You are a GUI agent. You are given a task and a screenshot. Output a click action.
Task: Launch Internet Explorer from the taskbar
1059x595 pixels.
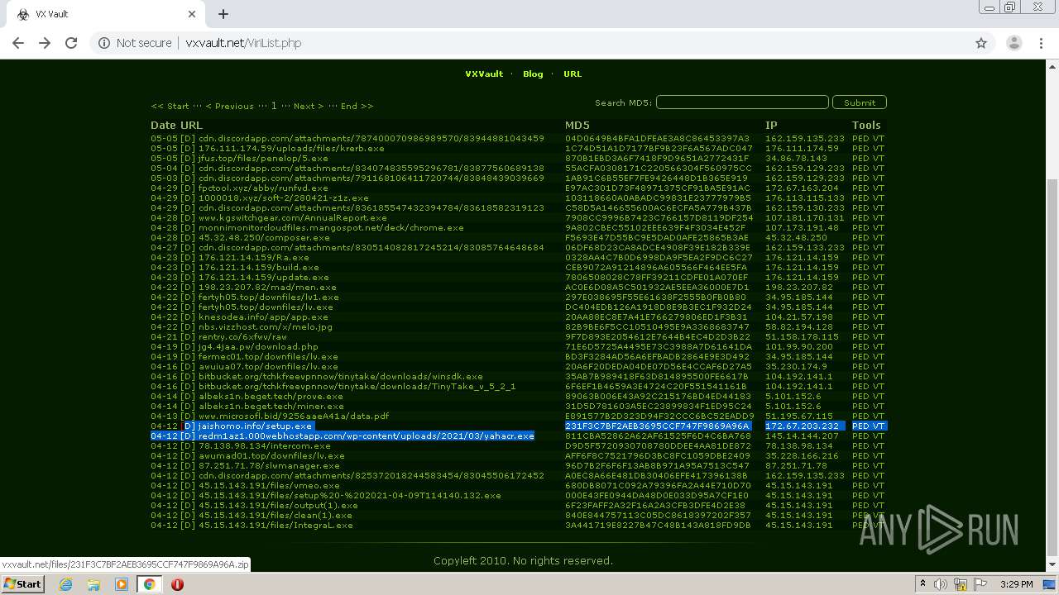[66, 584]
